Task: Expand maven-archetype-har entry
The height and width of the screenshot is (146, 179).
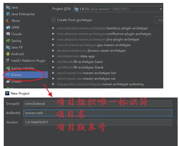Action: (53, 73)
